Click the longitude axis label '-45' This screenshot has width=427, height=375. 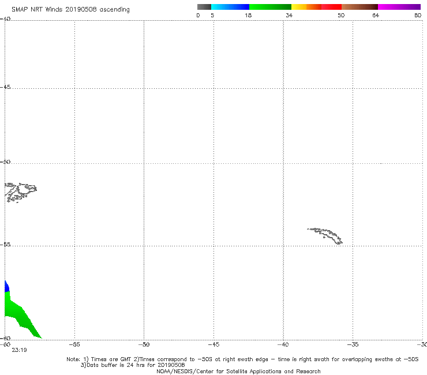pos(213,344)
